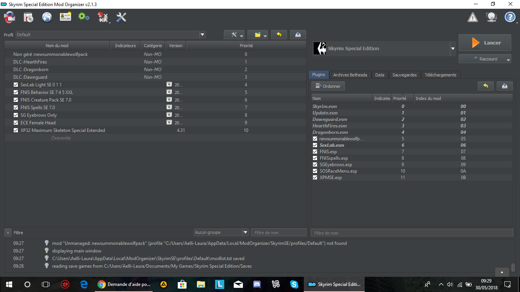The image size is (520, 292).
Task: Click the backup icon above the plugin list
Action: coord(504,86)
